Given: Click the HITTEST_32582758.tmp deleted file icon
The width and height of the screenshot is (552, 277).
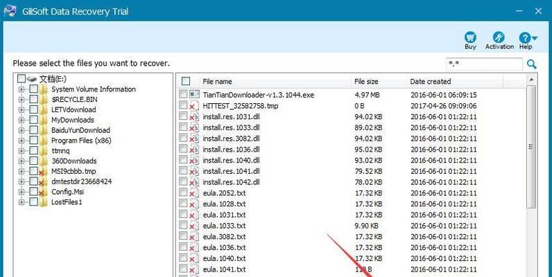Looking at the screenshot, I should pos(193,106).
